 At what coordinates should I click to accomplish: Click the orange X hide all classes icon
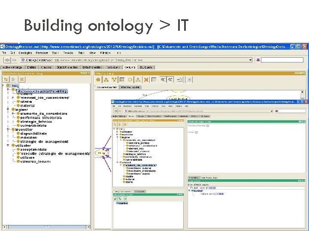[x=146, y=80]
